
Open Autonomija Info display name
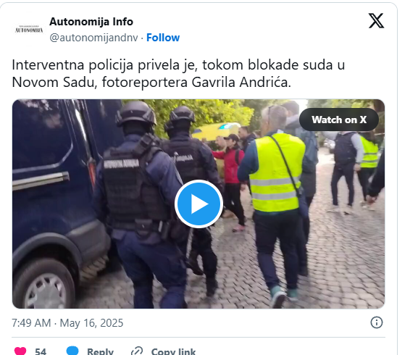coord(91,22)
